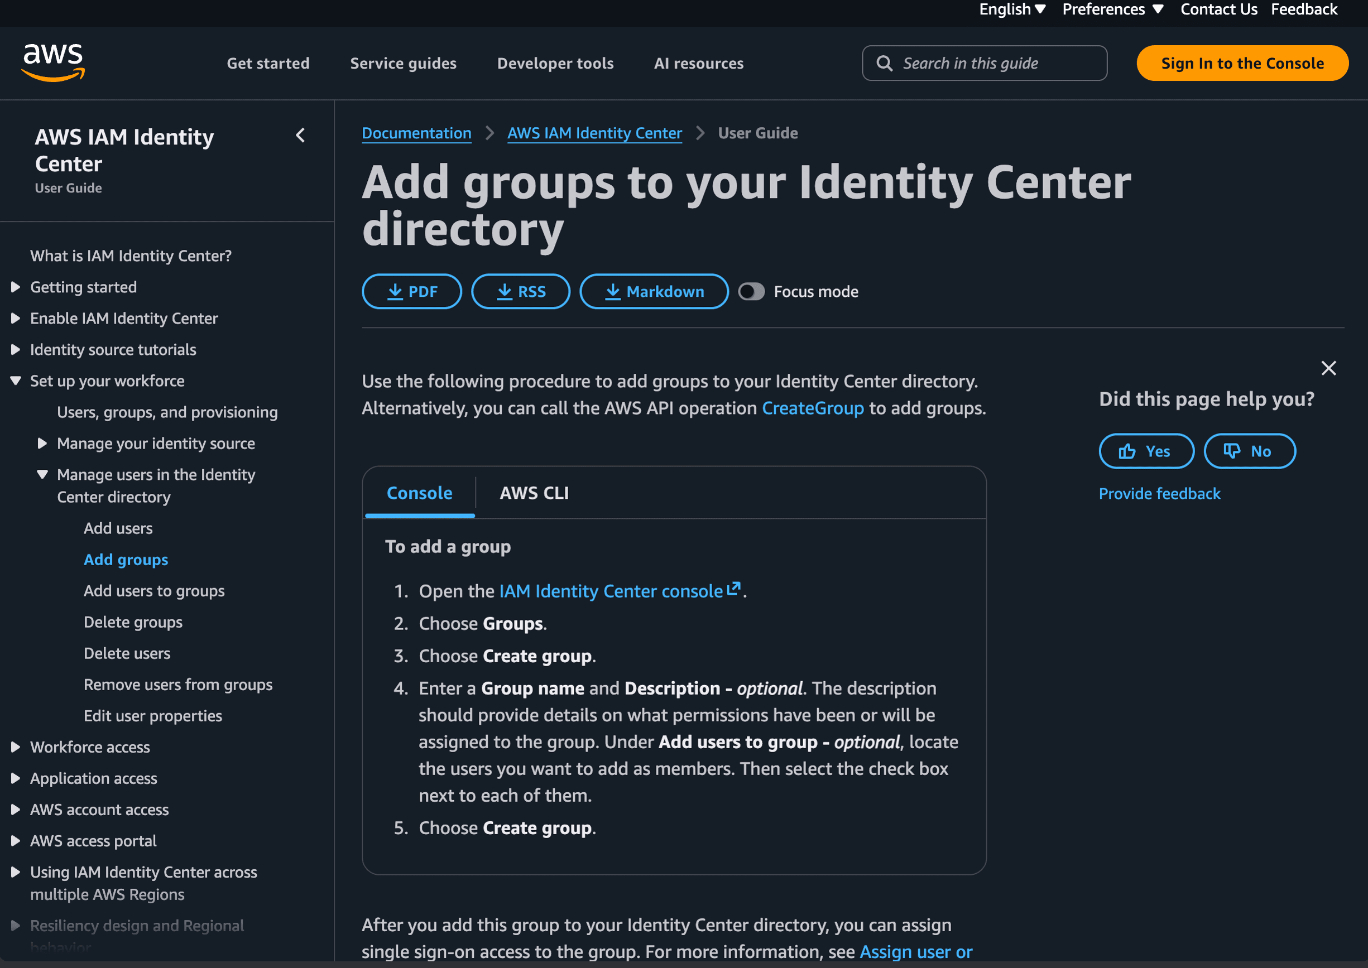Expand the Getting started section
The width and height of the screenshot is (1368, 968).
tap(16, 287)
